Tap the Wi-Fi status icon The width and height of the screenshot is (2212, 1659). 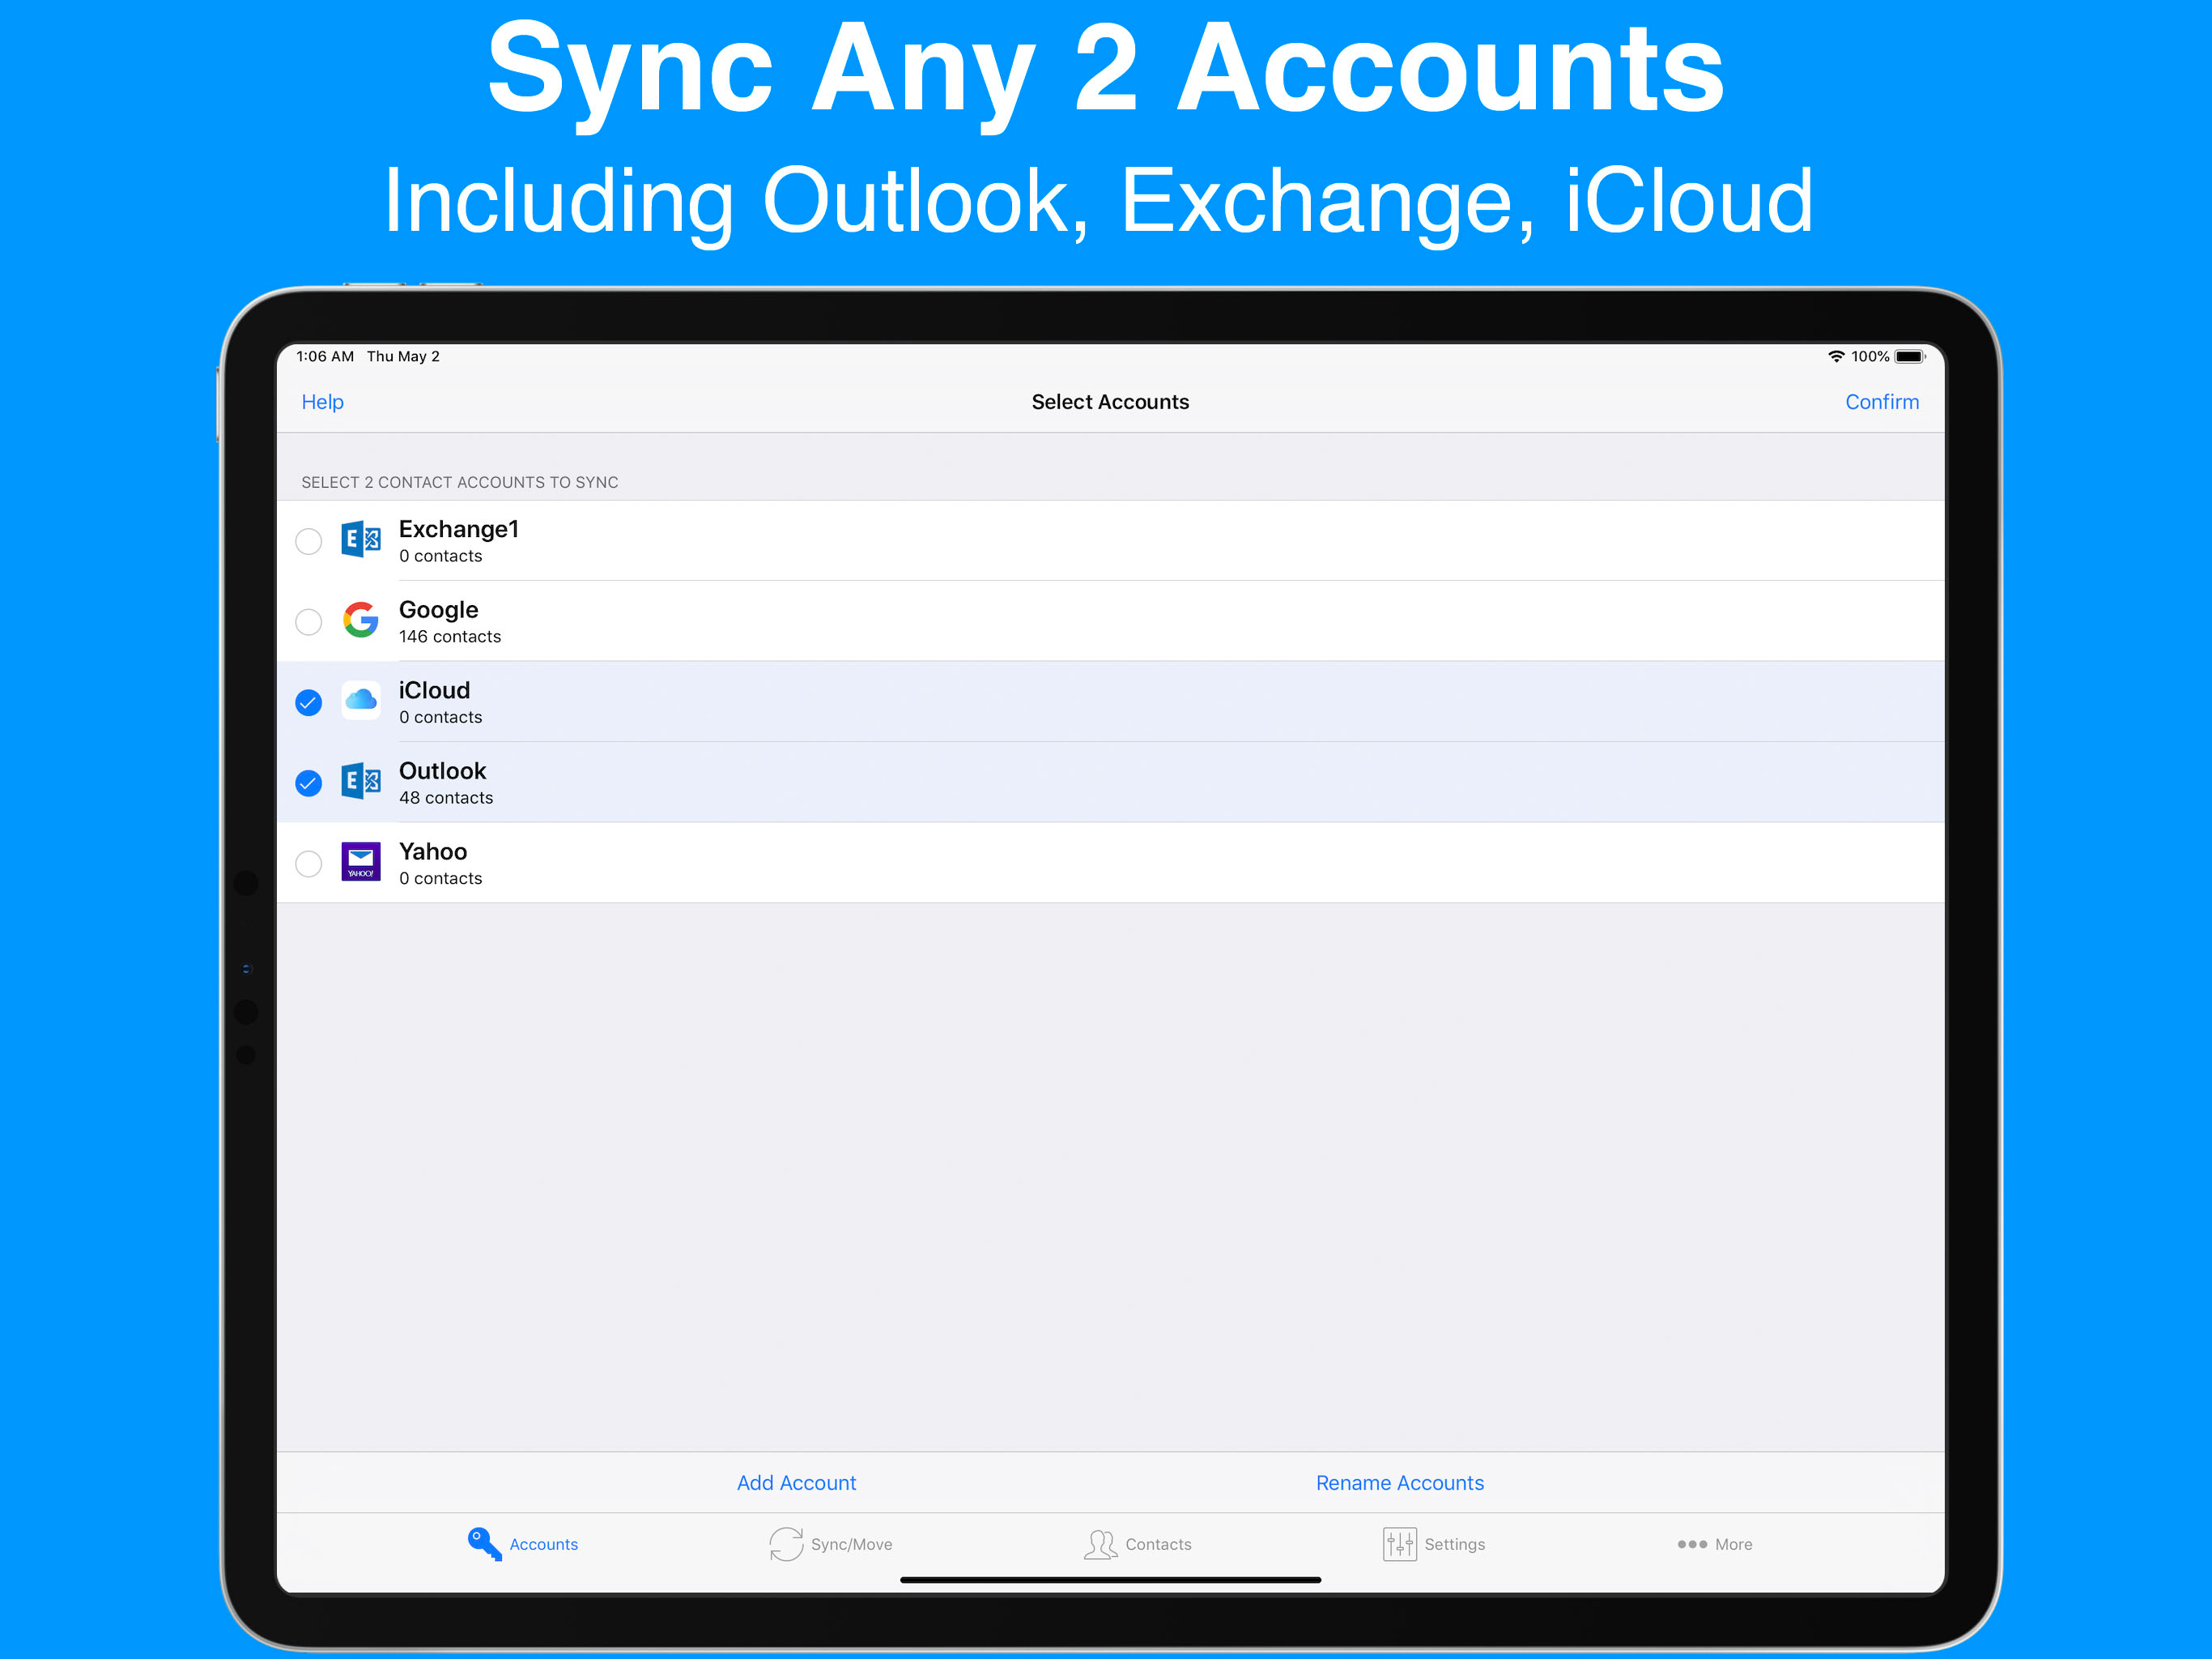[x=1836, y=356]
